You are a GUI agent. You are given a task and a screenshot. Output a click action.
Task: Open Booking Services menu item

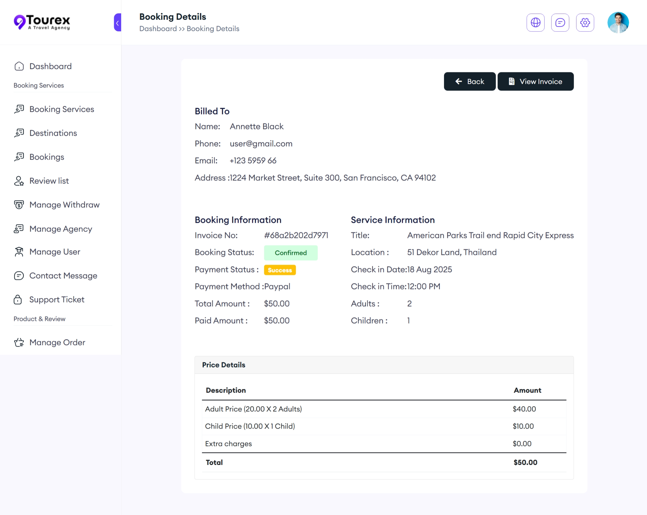[x=62, y=109]
